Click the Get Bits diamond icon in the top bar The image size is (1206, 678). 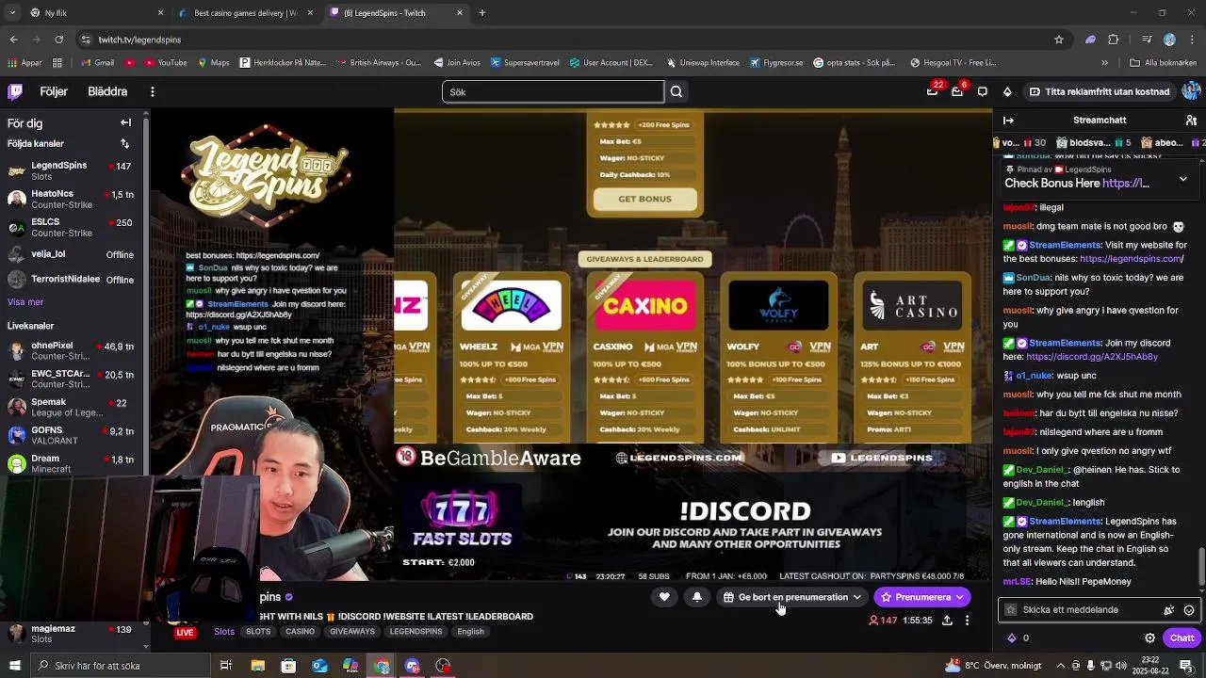point(1007,91)
